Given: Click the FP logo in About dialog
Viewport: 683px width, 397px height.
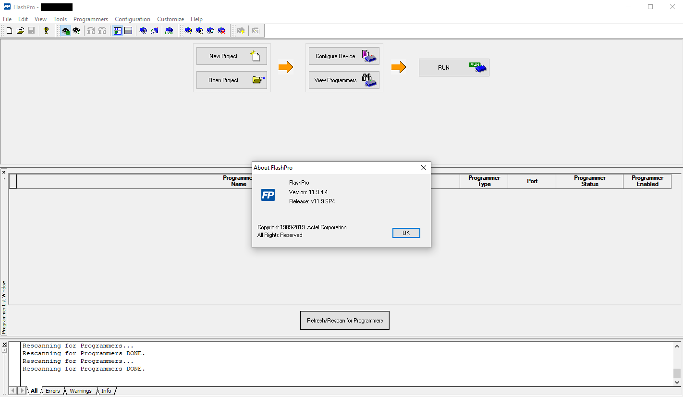Looking at the screenshot, I should 268,195.
